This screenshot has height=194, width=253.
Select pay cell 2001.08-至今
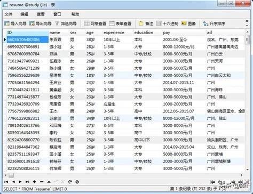click(184, 39)
